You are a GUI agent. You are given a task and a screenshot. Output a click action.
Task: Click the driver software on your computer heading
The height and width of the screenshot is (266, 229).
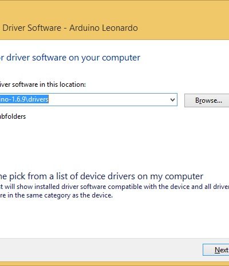(70, 58)
